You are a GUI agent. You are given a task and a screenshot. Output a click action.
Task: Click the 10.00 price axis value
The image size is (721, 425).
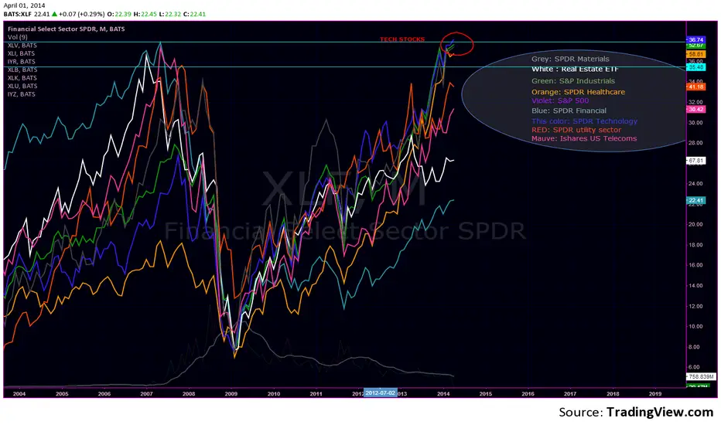pos(695,327)
